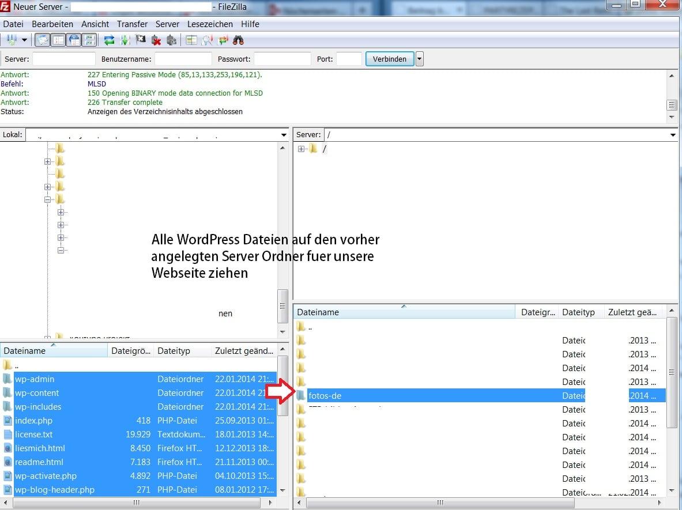Open the Lokal path dropdown
The image size is (682, 510).
[284, 135]
